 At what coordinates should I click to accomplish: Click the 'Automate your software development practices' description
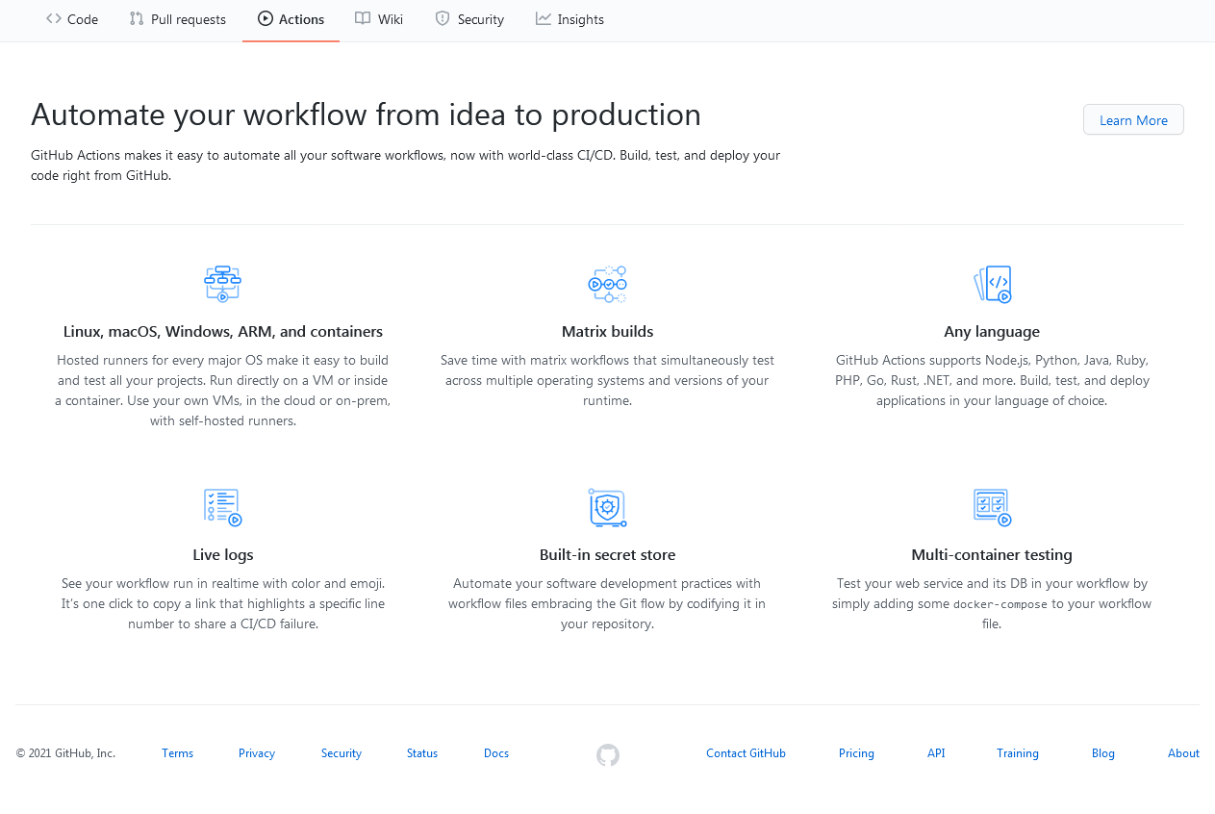(x=607, y=603)
